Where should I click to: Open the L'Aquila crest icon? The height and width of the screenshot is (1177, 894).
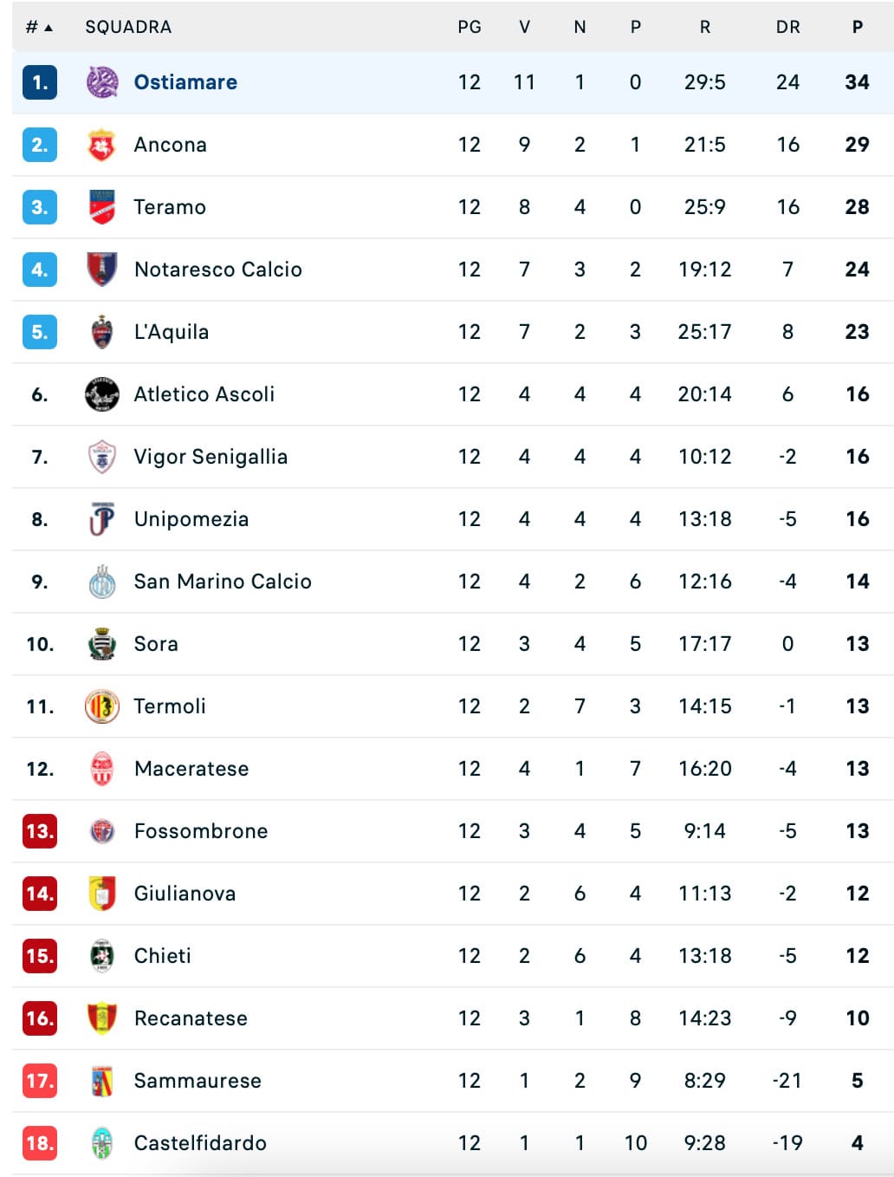[101, 331]
